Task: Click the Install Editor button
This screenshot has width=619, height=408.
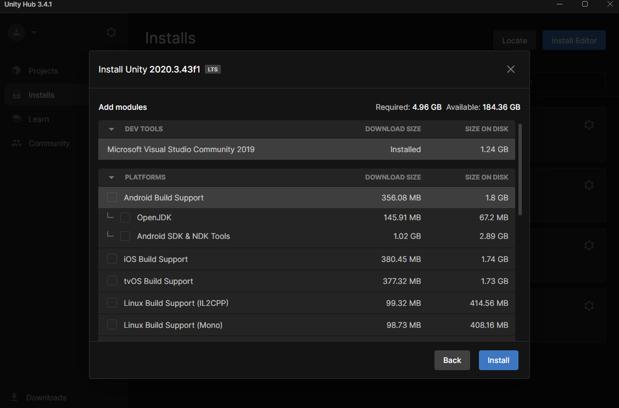Action: [574, 40]
